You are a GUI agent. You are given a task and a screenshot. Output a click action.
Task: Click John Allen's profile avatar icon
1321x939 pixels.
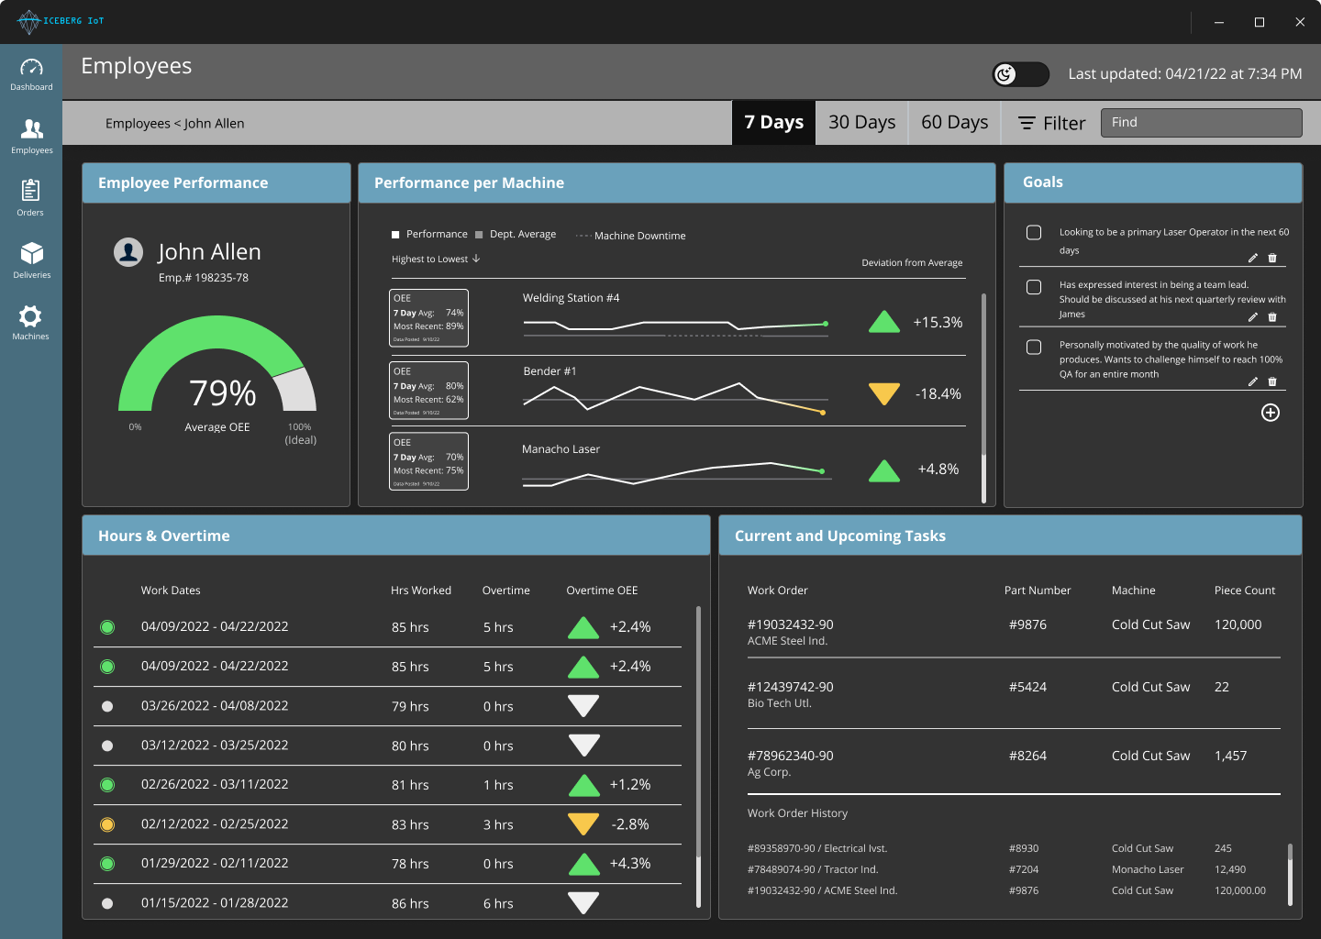tap(128, 252)
